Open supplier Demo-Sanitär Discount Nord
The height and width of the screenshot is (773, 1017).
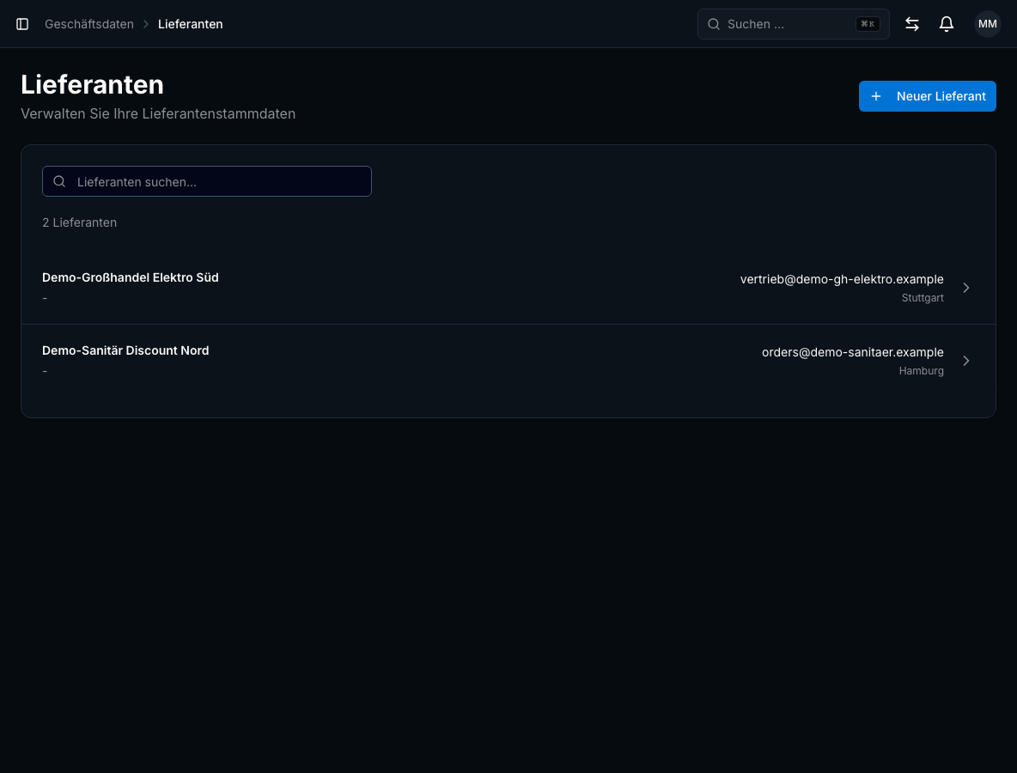[508, 361]
